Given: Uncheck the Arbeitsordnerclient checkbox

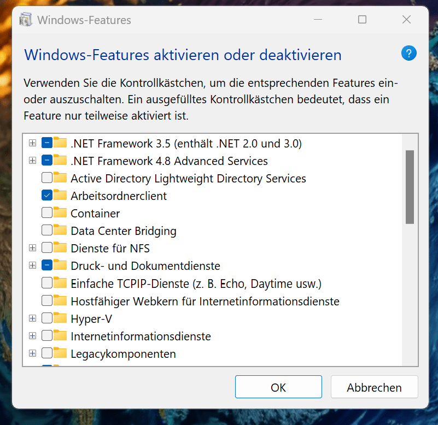Looking at the screenshot, I should pyautogui.click(x=46, y=196).
